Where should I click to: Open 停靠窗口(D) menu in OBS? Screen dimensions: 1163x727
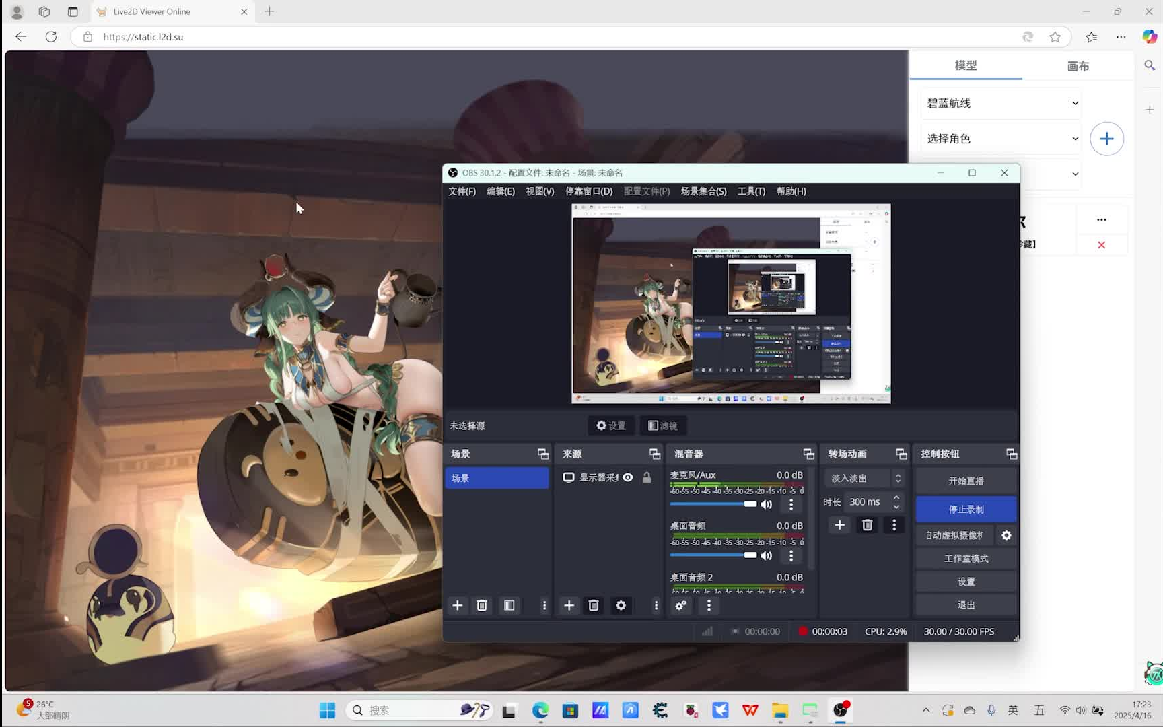pos(589,191)
